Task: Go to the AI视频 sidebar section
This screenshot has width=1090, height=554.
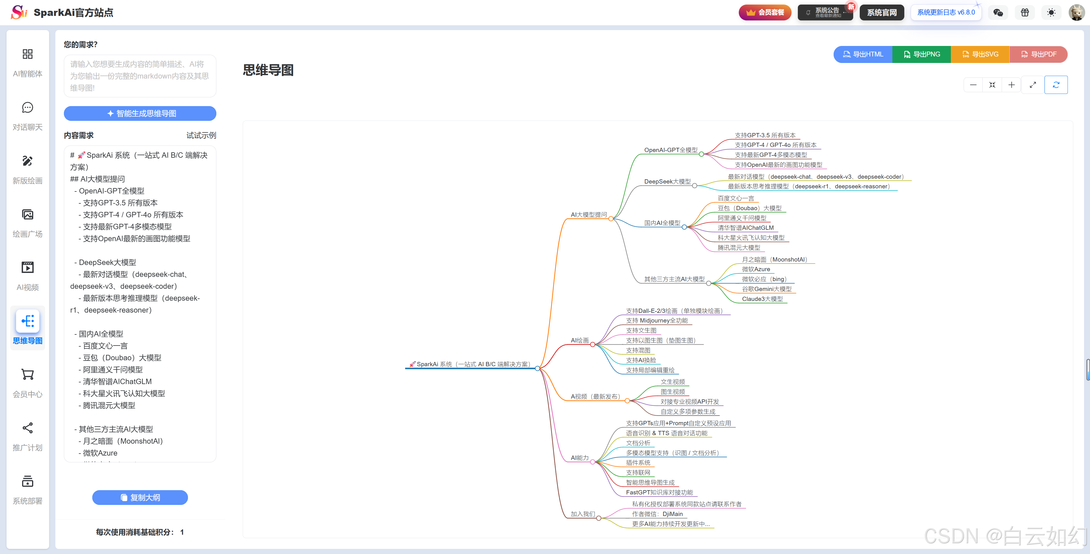Action: [x=28, y=276]
